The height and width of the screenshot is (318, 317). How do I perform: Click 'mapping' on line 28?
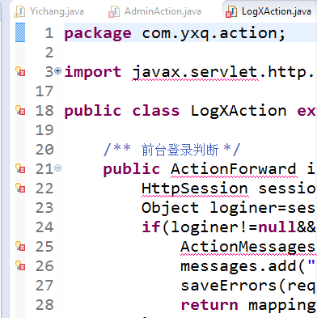(282, 306)
